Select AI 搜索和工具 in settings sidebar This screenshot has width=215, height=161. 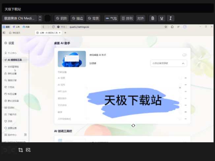coord(15,60)
